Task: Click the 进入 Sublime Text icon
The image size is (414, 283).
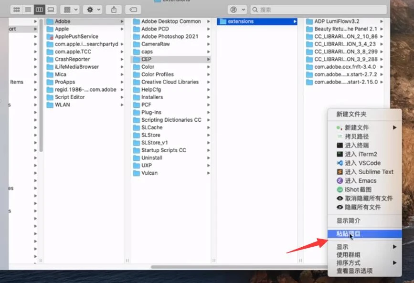Action: pos(340,172)
